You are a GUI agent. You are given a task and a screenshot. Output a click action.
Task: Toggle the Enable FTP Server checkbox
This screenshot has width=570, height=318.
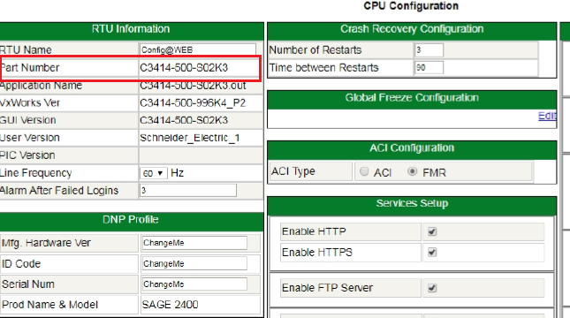[x=432, y=288]
